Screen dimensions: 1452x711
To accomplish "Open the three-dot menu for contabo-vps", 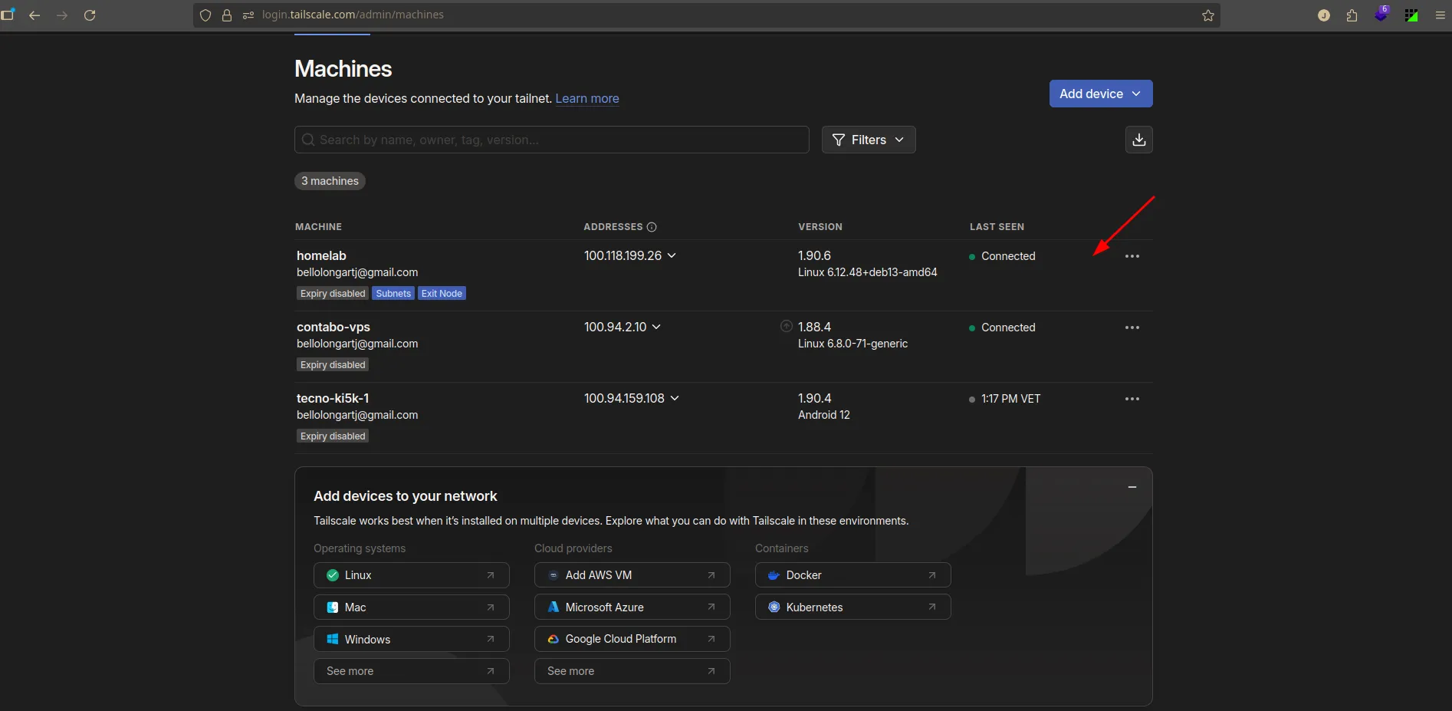I will [1132, 328].
